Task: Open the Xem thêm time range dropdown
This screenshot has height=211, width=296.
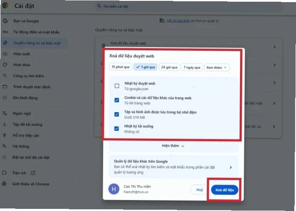Action: point(217,68)
